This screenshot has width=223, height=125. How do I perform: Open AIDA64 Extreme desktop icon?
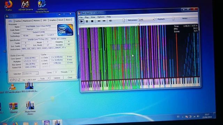(25, 6)
